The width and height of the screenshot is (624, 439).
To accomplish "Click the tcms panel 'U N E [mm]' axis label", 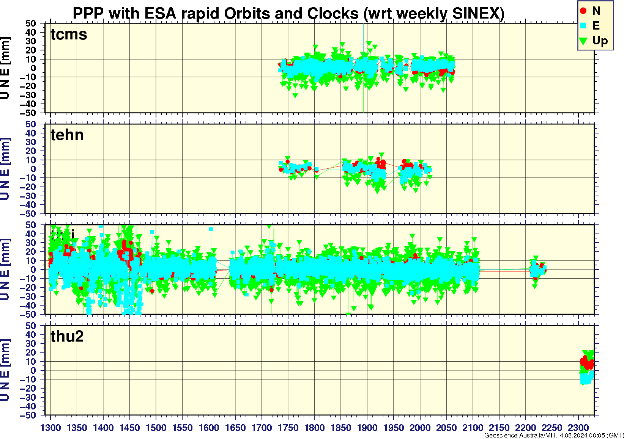I will click(x=5, y=68).
